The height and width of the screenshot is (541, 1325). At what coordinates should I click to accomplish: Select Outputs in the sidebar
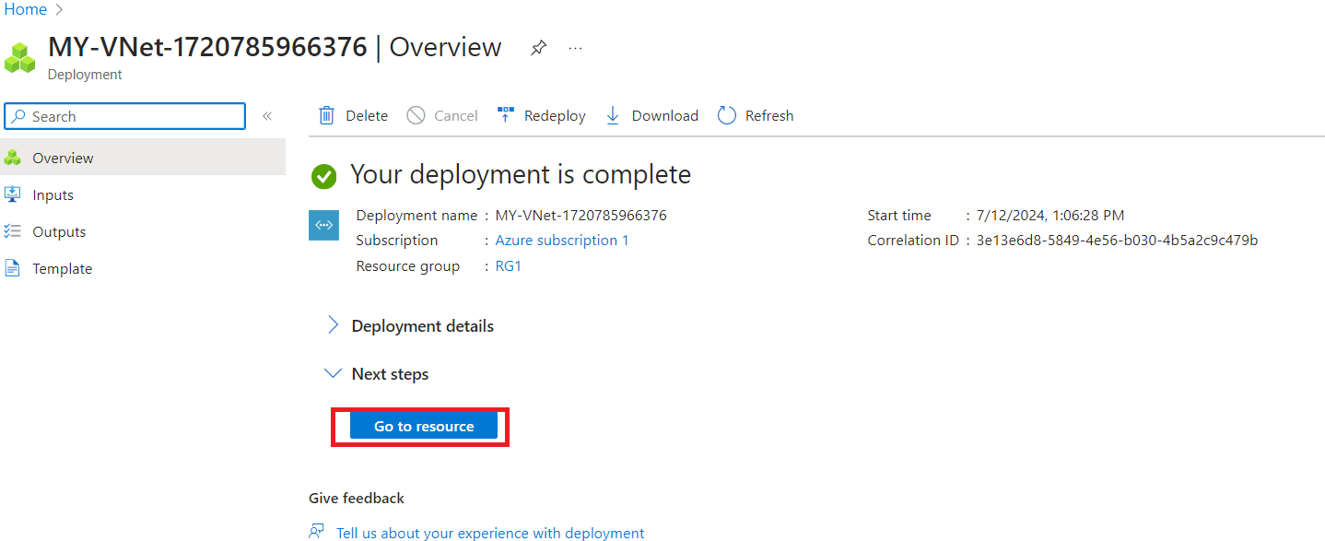59,232
